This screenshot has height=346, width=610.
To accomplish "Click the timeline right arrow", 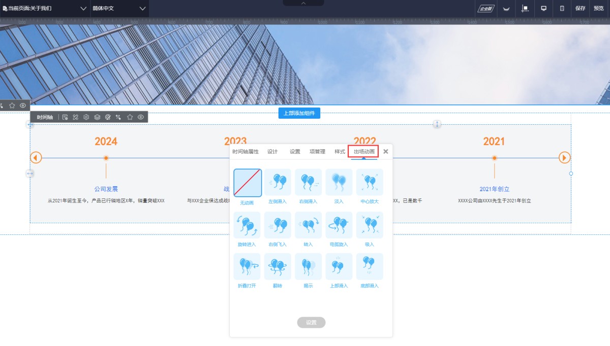I will (565, 158).
